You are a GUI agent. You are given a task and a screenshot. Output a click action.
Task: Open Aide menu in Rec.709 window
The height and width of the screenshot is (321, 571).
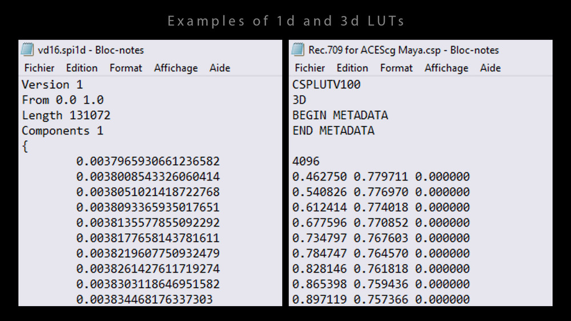pyautogui.click(x=490, y=68)
